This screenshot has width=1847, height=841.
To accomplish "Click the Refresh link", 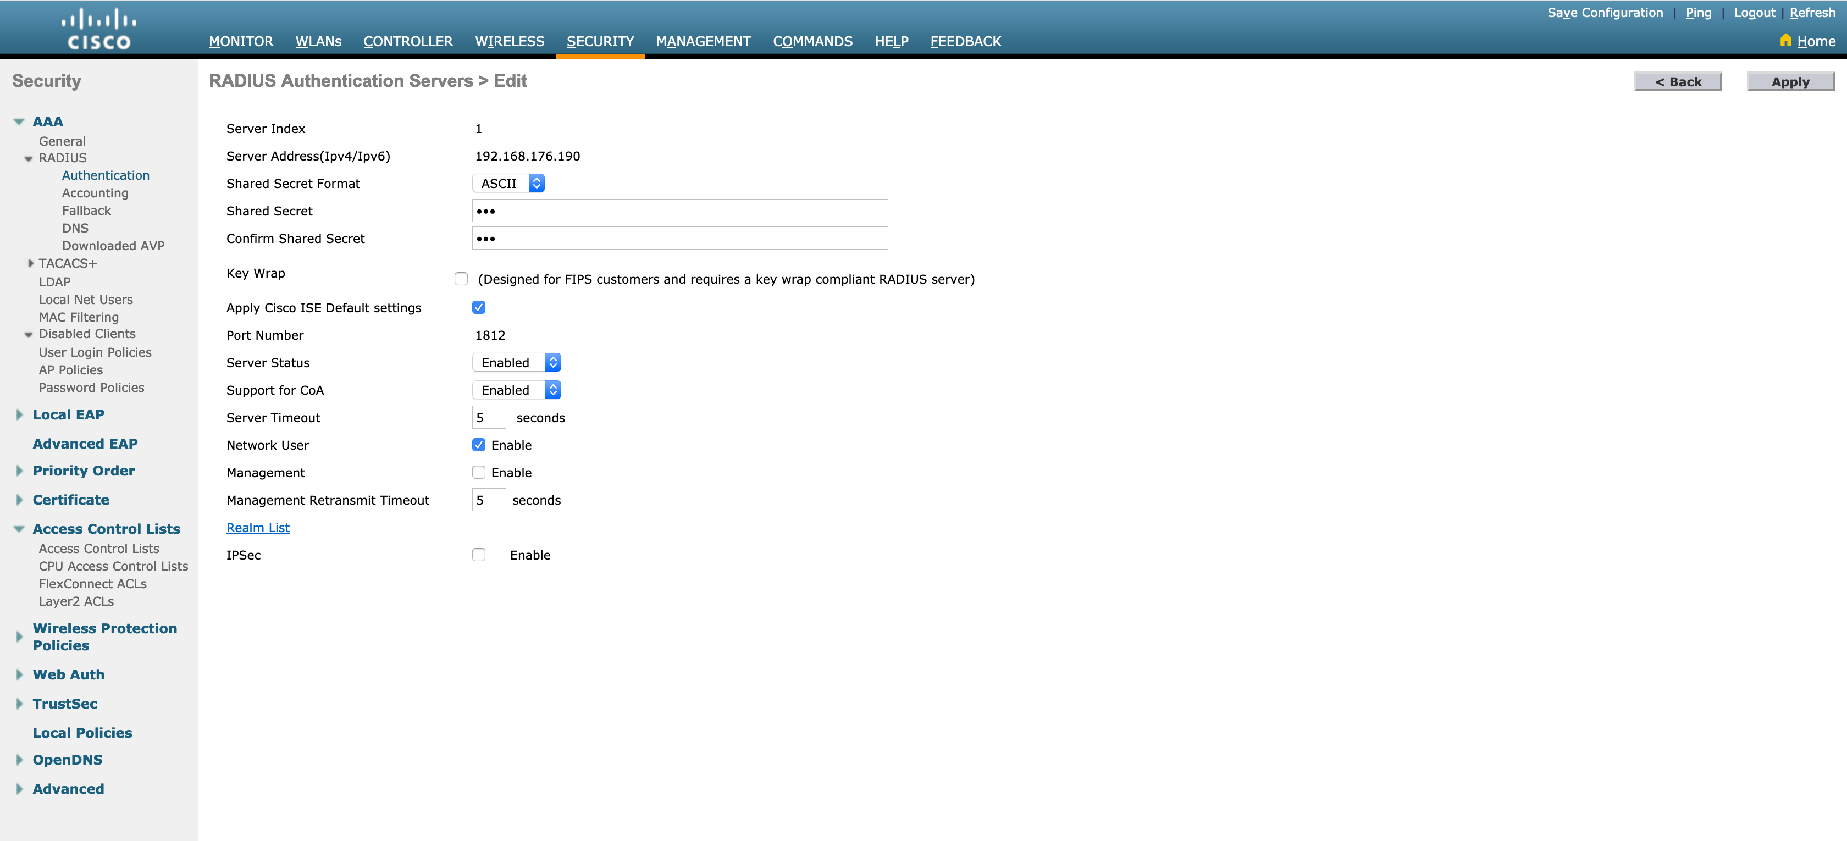I will (1812, 13).
